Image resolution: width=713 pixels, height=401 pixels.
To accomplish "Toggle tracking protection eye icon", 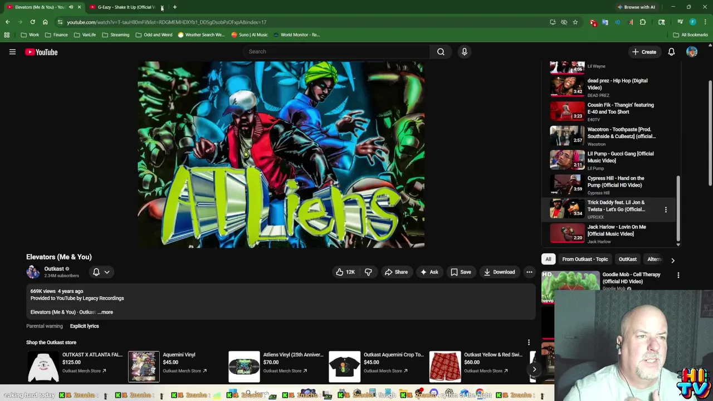I will 564,22.
